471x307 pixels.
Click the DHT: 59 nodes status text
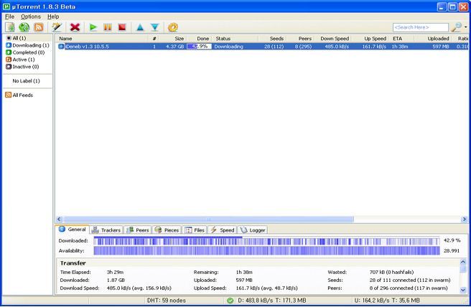(x=166, y=301)
